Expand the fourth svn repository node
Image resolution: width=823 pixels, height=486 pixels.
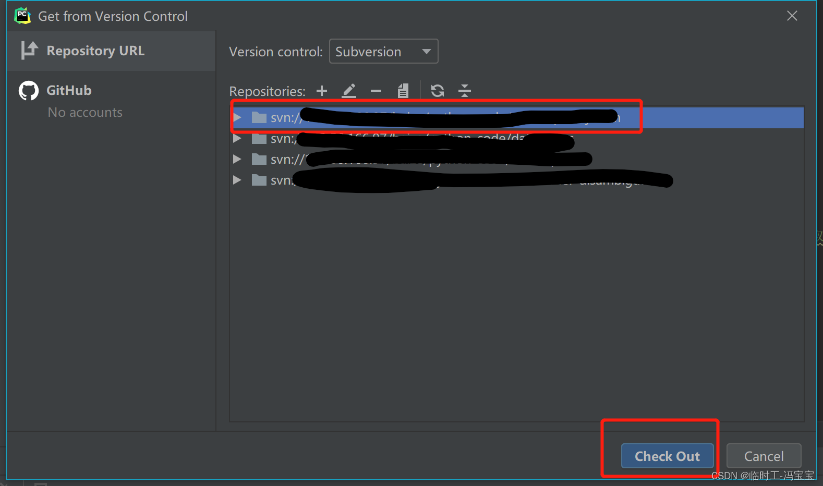pos(237,180)
